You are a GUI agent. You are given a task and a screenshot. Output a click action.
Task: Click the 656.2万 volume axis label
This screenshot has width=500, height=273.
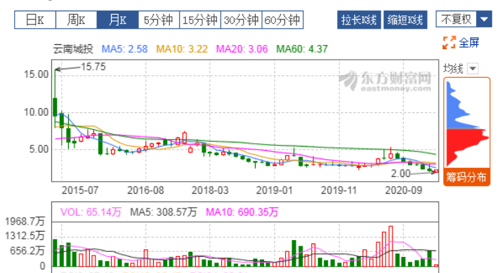click(27, 251)
